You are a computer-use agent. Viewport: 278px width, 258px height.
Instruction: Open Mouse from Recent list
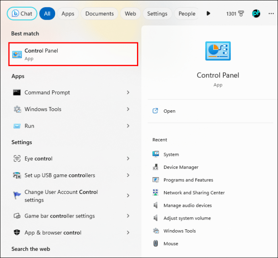click(171, 243)
